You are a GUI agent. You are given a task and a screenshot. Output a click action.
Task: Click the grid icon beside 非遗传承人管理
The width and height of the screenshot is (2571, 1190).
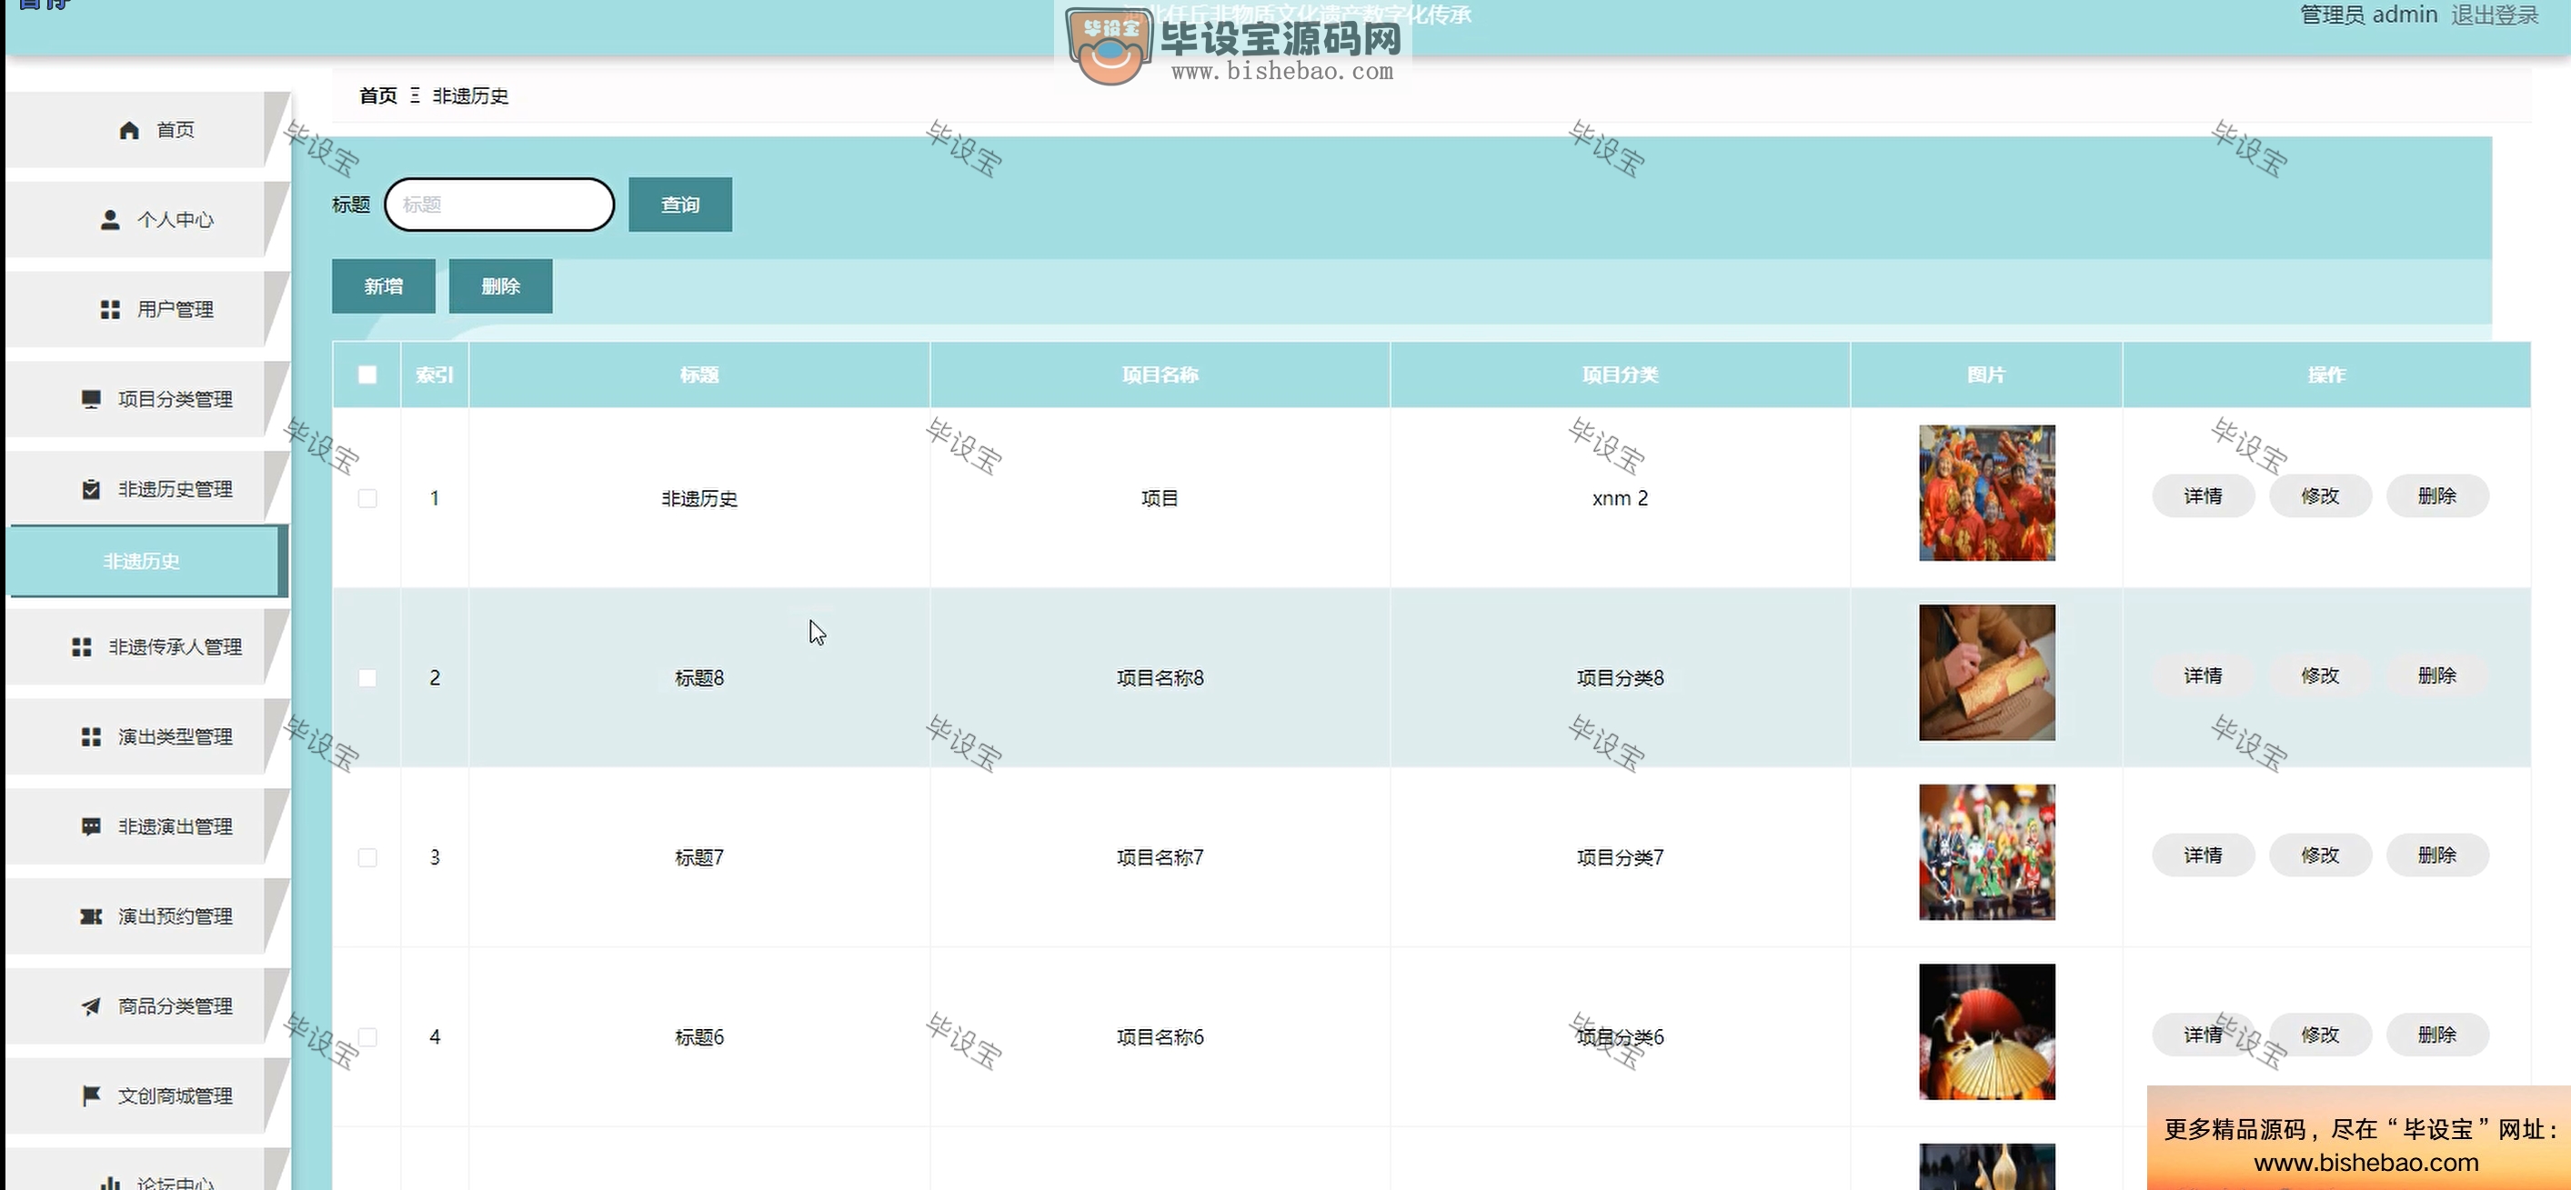click(82, 646)
